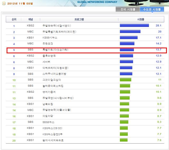Click program 주말특별기획드라마(메이퀸)
The image size is (169, 150).
coord(59,32)
